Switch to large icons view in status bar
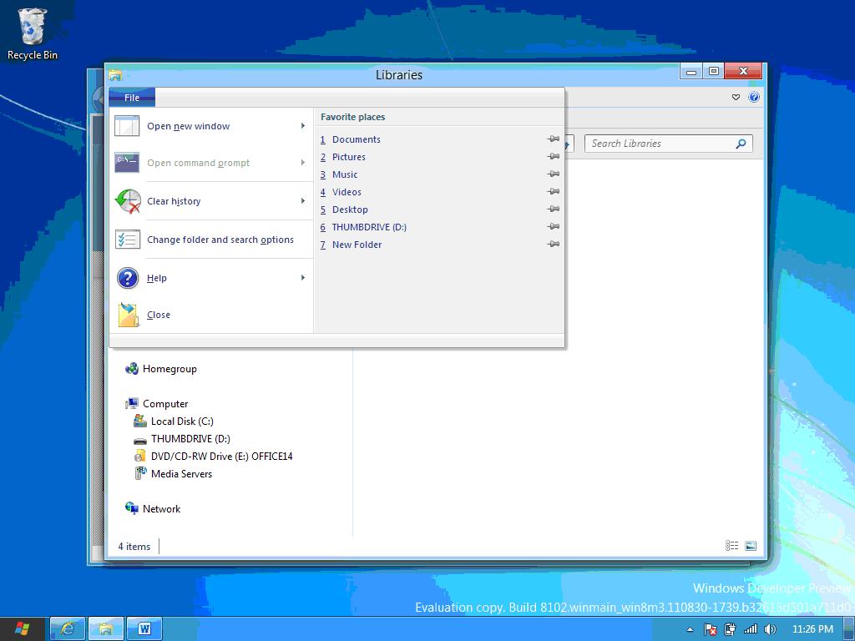The height and width of the screenshot is (641, 855). point(751,545)
